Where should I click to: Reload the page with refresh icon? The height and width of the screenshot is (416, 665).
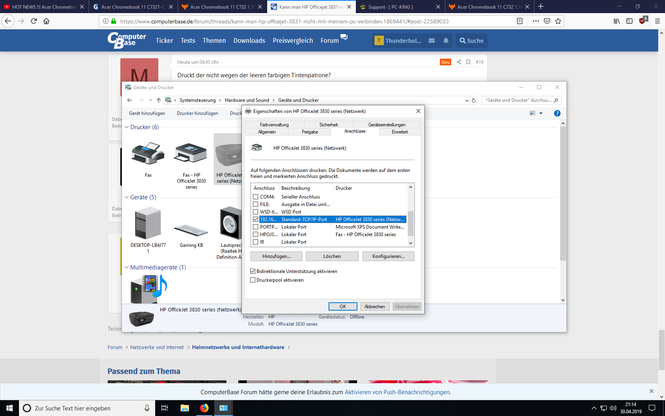click(34, 21)
